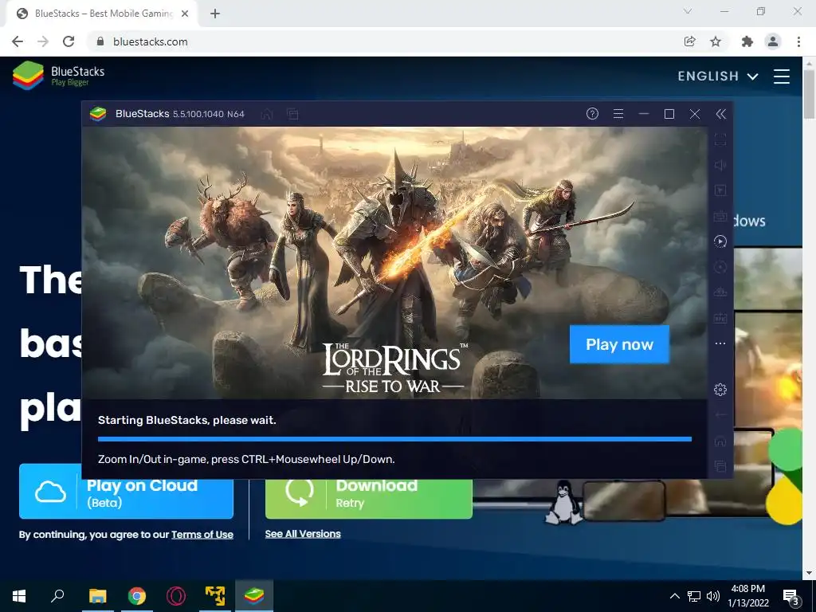
Task: Click BlueStacks logo in the app title bar
Action: [x=98, y=113]
